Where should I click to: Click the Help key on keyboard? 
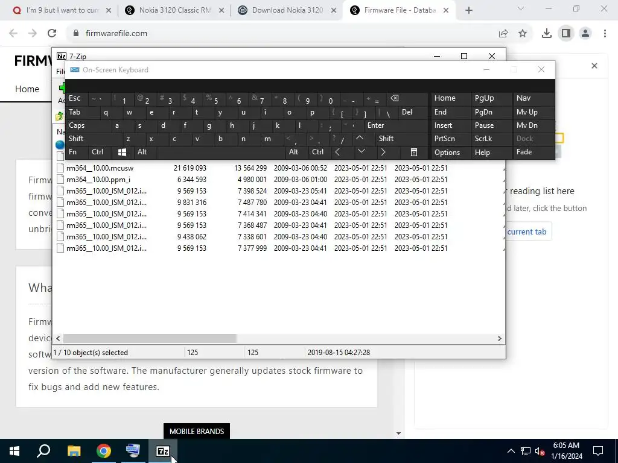pyautogui.click(x=491, y=152)
